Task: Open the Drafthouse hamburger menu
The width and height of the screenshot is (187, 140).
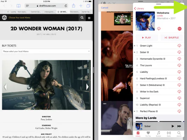Action: (89, 18)
